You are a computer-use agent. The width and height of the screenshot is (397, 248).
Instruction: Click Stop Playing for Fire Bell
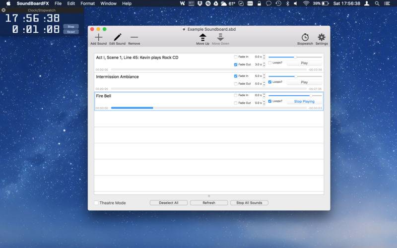[x=304, y=102]
